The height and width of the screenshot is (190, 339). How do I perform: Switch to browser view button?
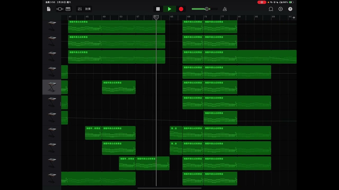[x=60, y=9]
